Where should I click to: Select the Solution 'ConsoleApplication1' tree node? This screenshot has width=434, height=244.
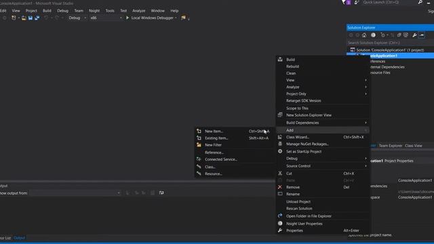(391, 50)
